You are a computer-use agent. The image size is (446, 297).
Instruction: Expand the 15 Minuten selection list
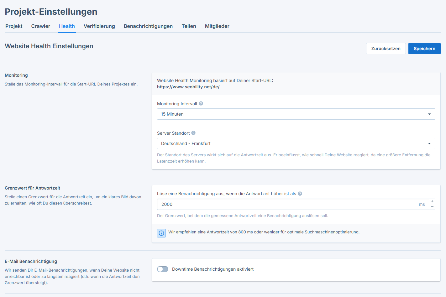pos(429,114)
